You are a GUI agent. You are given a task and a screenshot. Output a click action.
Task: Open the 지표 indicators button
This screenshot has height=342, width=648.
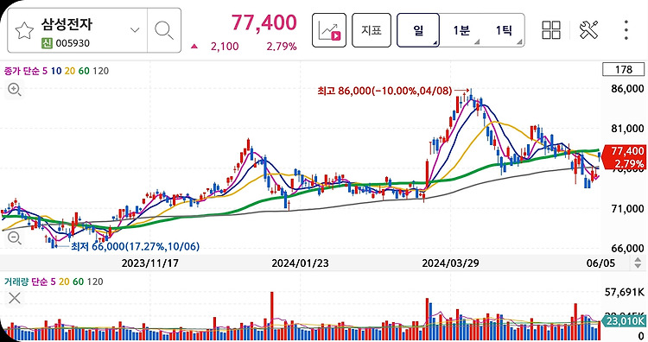point(372,30)
